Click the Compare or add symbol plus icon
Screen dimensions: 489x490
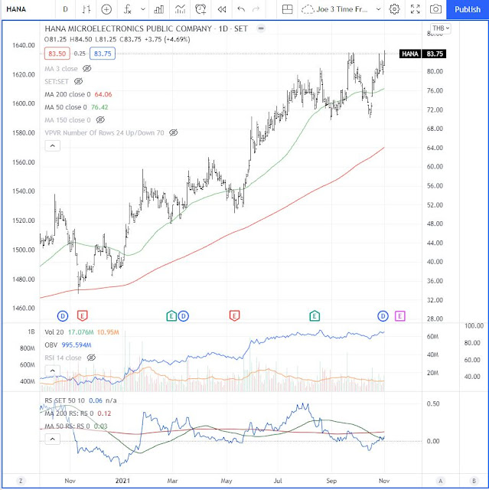click(x=106, y=9)
